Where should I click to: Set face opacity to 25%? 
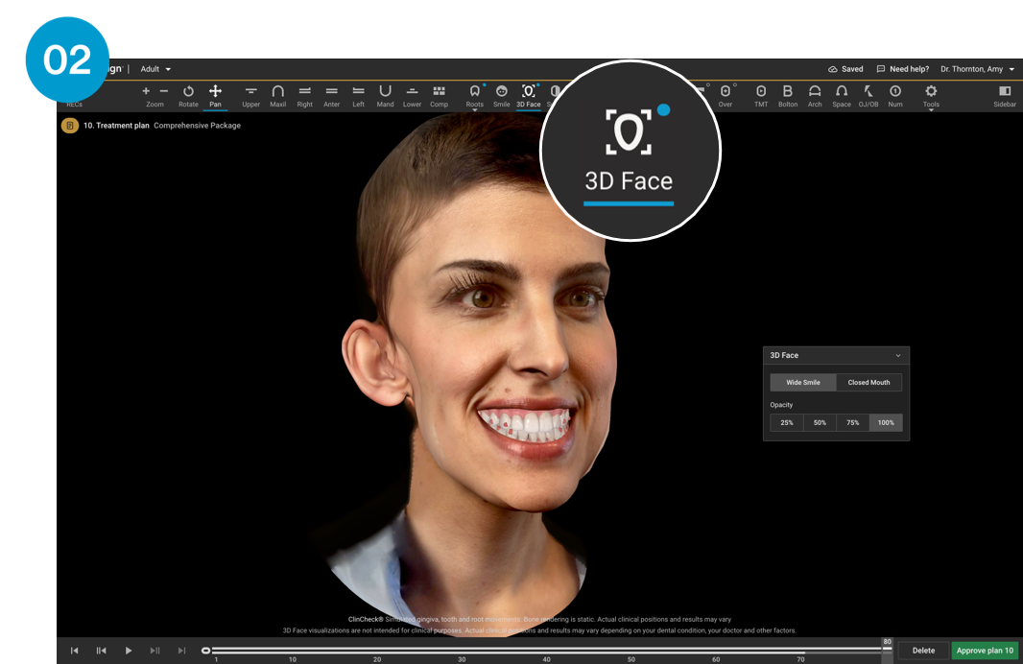tap(787, 422)
